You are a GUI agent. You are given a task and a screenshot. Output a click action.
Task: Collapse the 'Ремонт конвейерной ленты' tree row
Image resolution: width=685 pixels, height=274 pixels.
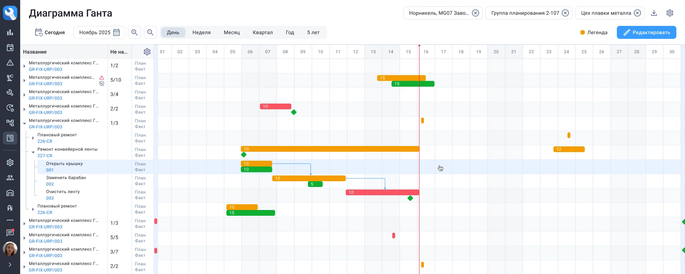(x=33, y=152)
